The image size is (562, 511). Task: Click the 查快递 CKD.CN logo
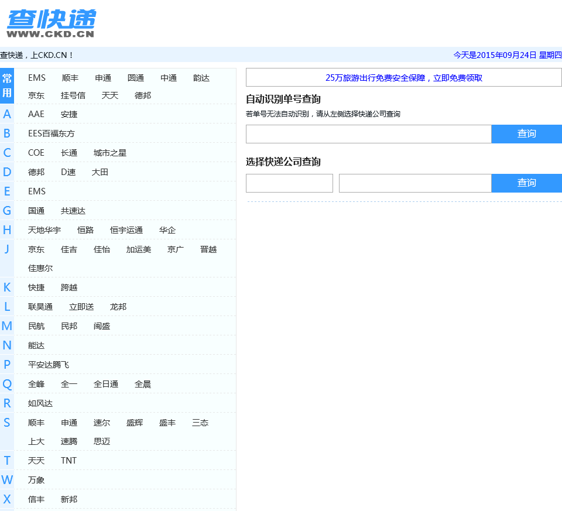click(52, 23)
